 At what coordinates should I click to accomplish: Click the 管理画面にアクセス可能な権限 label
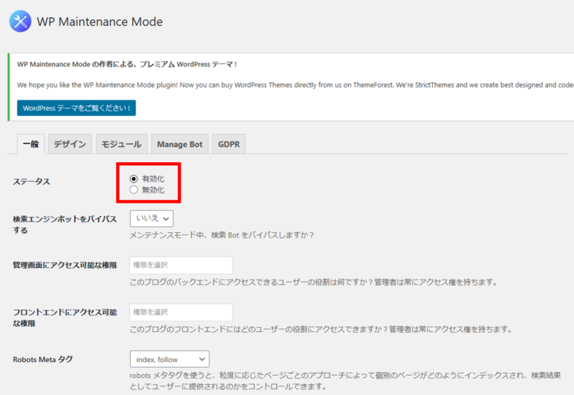coord(65,265)
